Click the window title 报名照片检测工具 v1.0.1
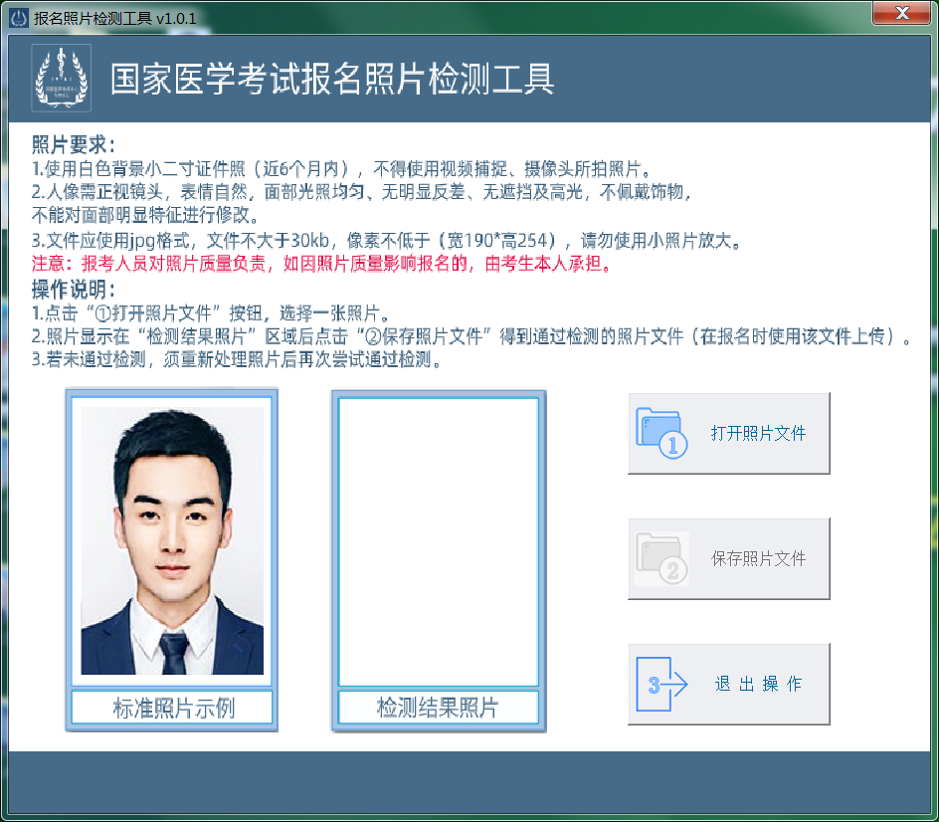The height and width of the screenshot is (822, 939). (x=115, y=18)
